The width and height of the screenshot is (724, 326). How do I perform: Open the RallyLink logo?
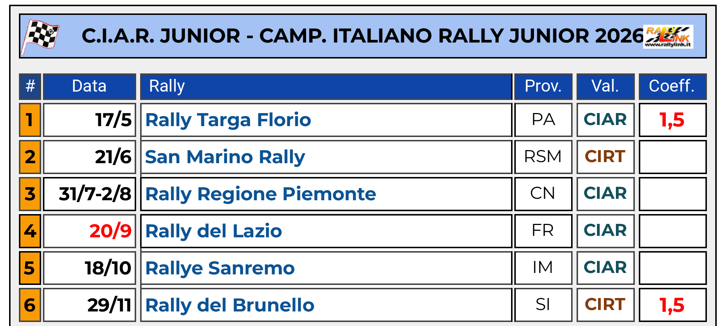(668, 36)
